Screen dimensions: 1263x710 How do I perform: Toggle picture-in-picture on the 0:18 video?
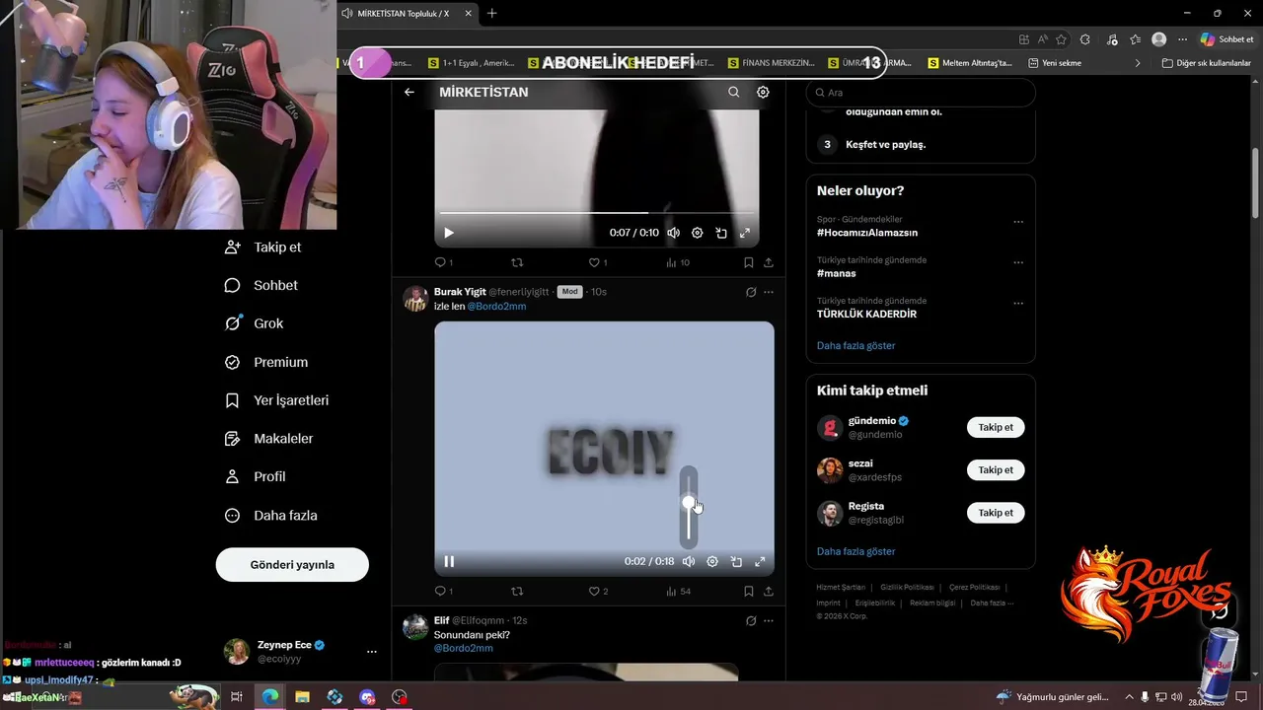click(x=736, y=561)
